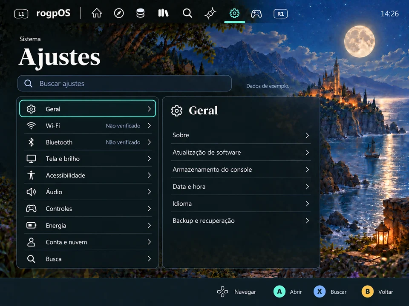Open the compass Explore icon
The height and width of the screenshot is (306, 409).
(x=119, y=13)
